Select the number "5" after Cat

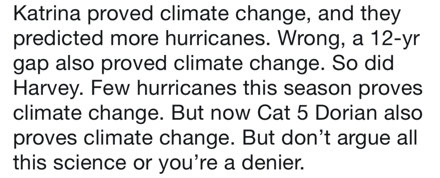coord(303,113)
